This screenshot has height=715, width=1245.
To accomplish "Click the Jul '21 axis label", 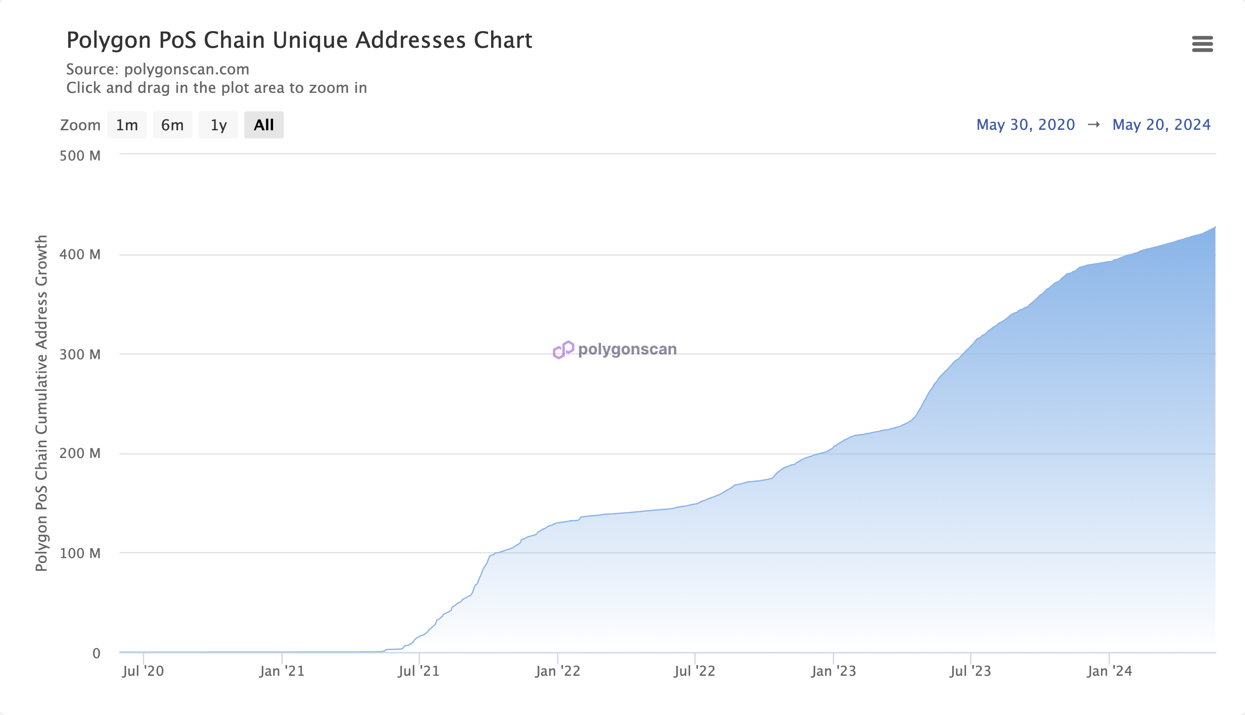I will (x=418, y=671).
